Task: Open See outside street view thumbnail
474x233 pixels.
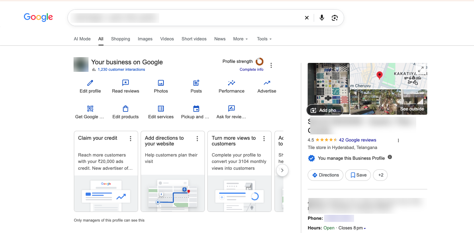Action: point(389,102)
